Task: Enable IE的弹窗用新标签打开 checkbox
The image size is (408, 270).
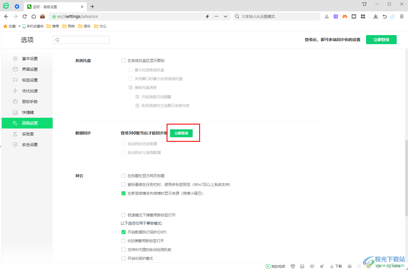Action: (x=124, y=241)
